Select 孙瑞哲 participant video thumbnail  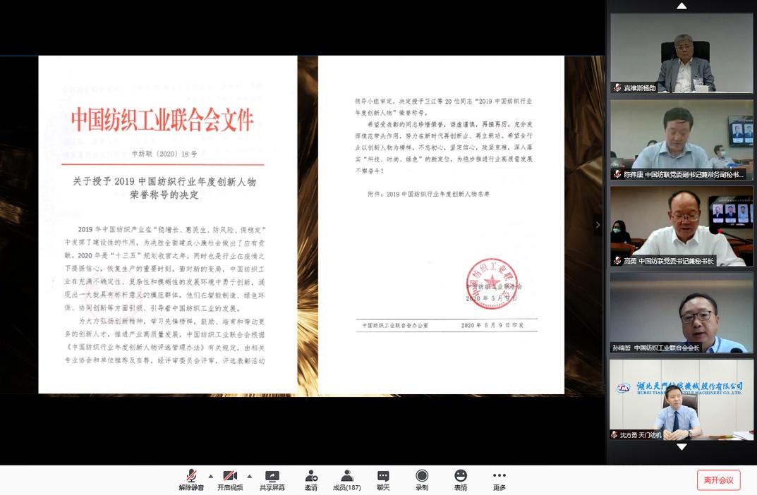pos(682,312)
